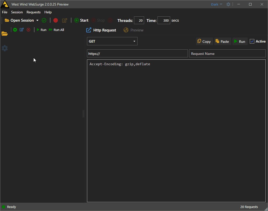
Task: Click the Request Name field
Action: point(227,53)
